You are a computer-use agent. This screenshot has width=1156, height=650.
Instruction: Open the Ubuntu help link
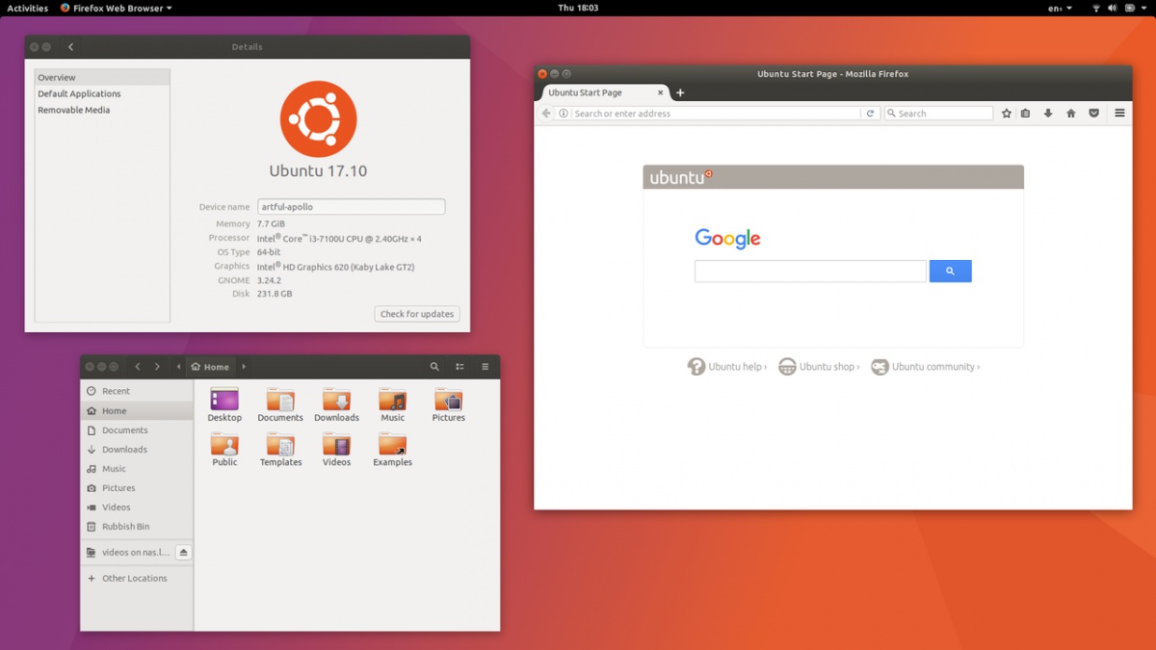tap(727, 367)
